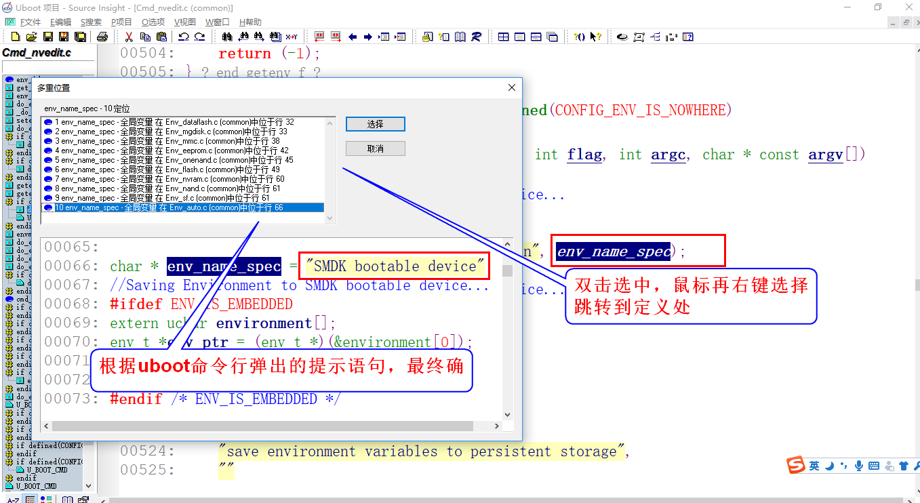Open the F文件 menu
The height and width of the screenshot is (503, 920).
click(31, 22)
